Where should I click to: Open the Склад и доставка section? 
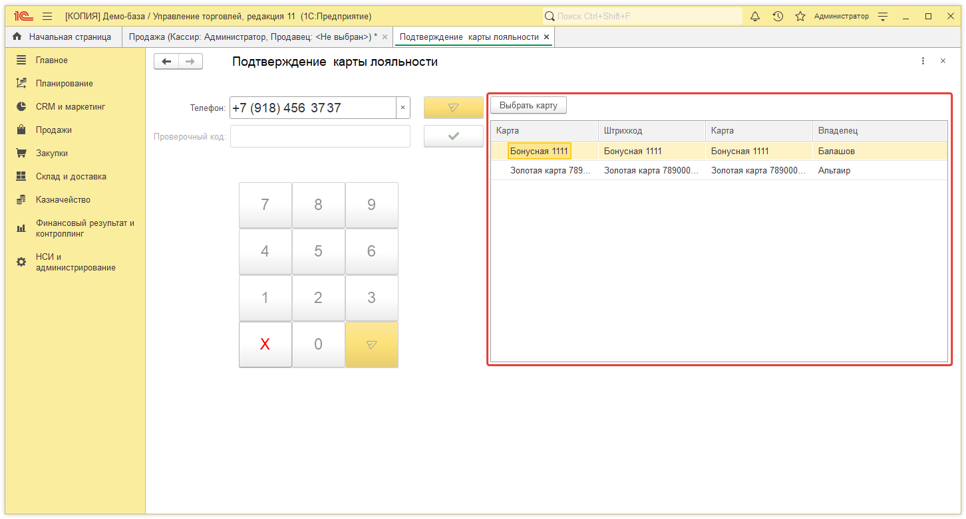(71, 176)
